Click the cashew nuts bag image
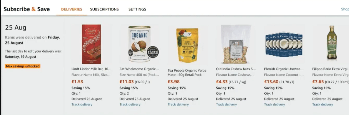 coord(235,44)
